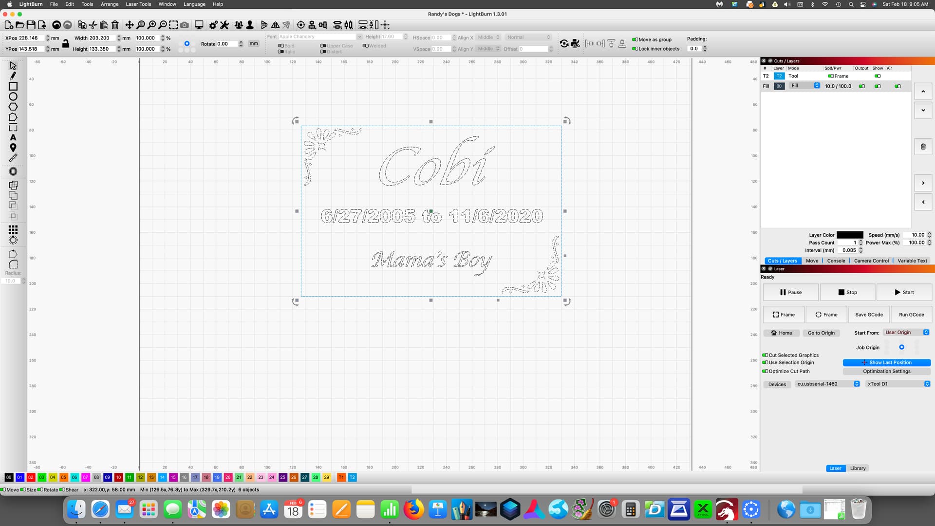Toggle Move as group switch
Screen dimensions: 935x526
pos(635,39)
